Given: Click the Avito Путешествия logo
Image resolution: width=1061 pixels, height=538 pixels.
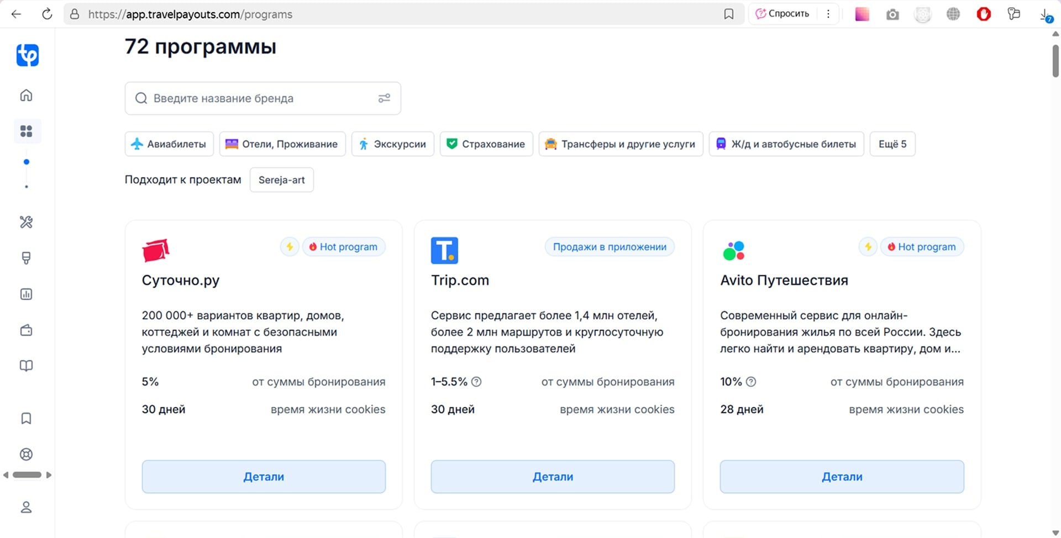Looking at the screenshot, I should pos(734,250).
